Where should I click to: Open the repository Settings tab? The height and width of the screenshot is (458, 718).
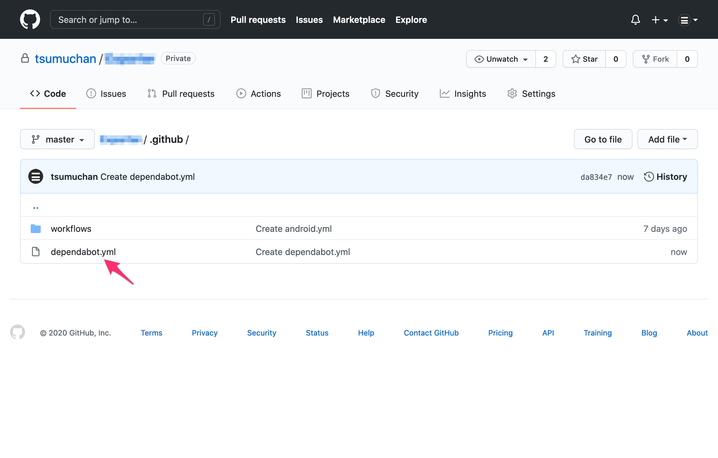pos(531,93)
